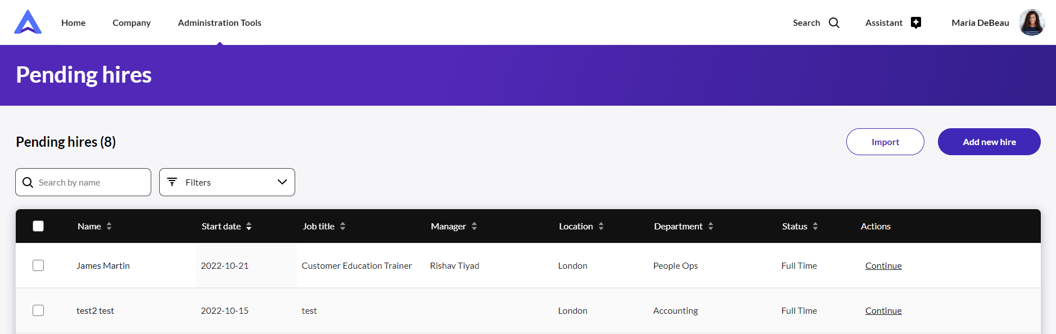The image size is (1056, 334).
Task: Sort by Manager column arrows icon
Action: pos(474,227)
